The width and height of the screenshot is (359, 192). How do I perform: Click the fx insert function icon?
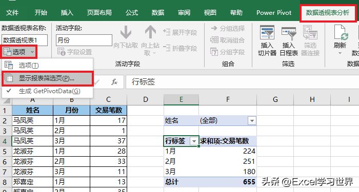pos(114,82)
